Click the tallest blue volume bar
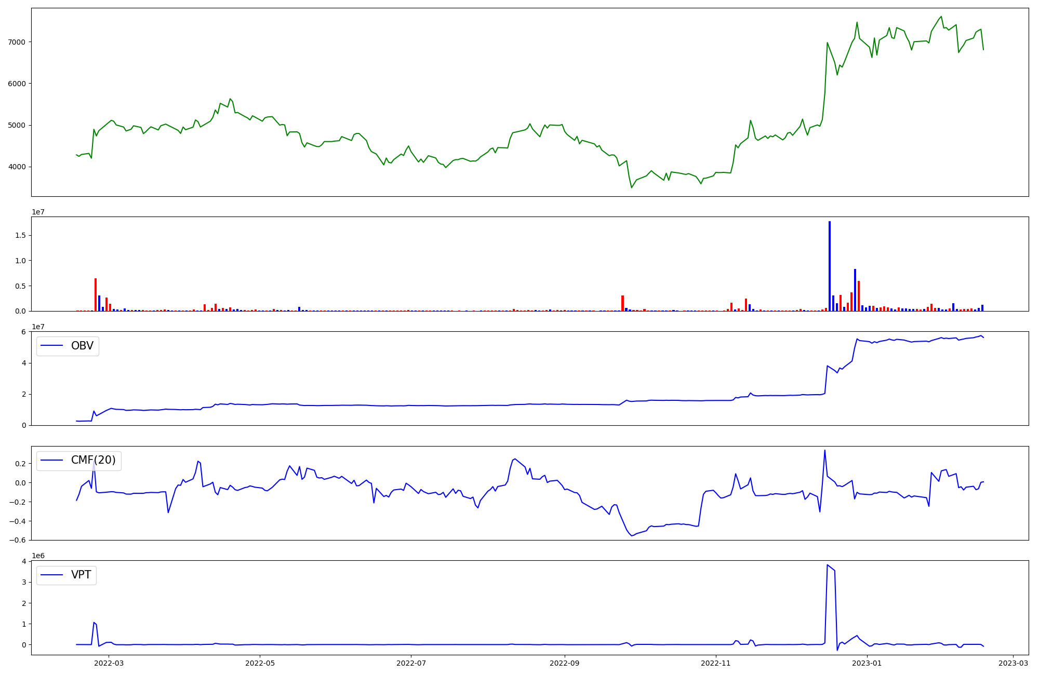The image size is (1039, 675). [830, 265]
